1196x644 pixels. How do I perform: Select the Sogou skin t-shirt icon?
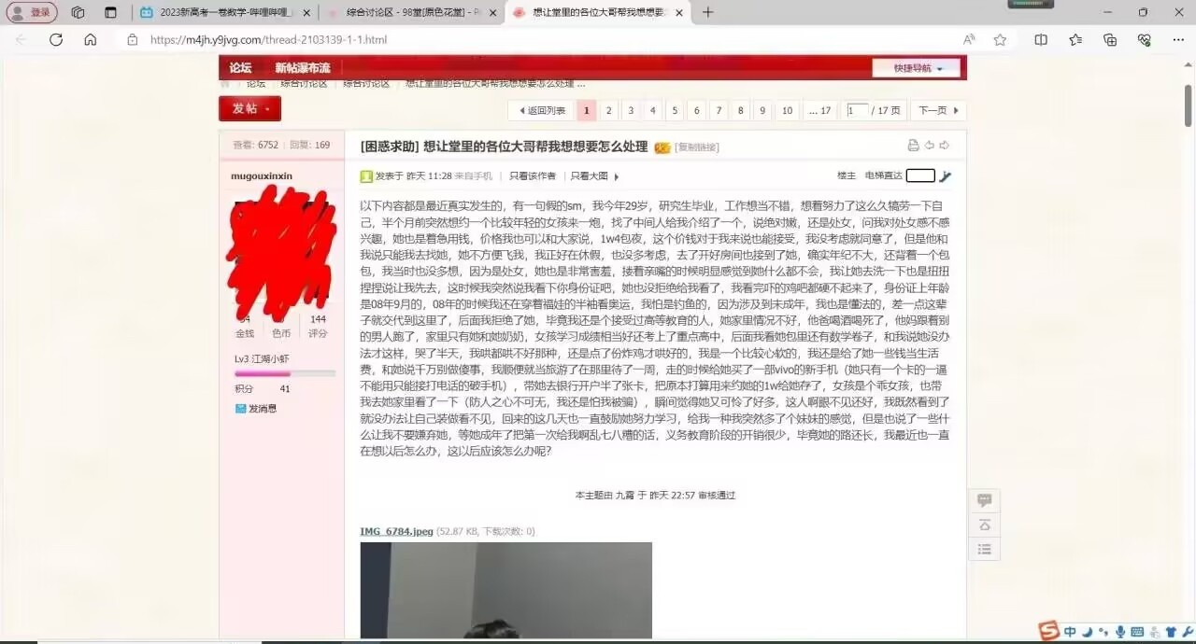1170,630
